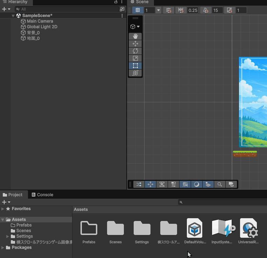
Task: Click the shuffle-arrows icon in bottom overlay
Action: [139, 184]
